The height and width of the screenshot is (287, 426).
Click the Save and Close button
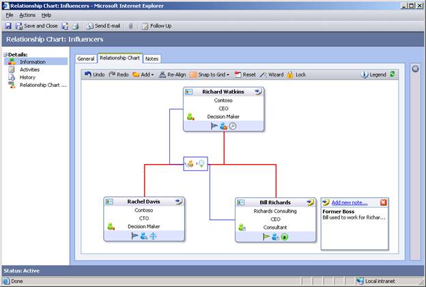pyautogui.click(x=36, y=26)
